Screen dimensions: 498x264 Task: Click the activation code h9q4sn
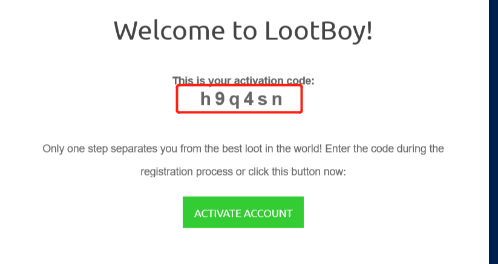click(241, 99)
